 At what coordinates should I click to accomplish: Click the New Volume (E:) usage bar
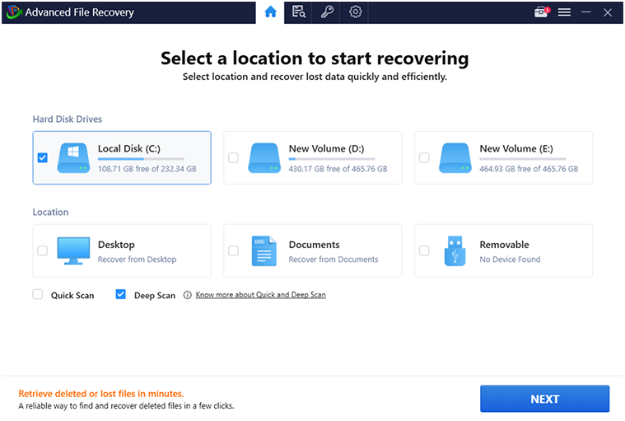523,159
